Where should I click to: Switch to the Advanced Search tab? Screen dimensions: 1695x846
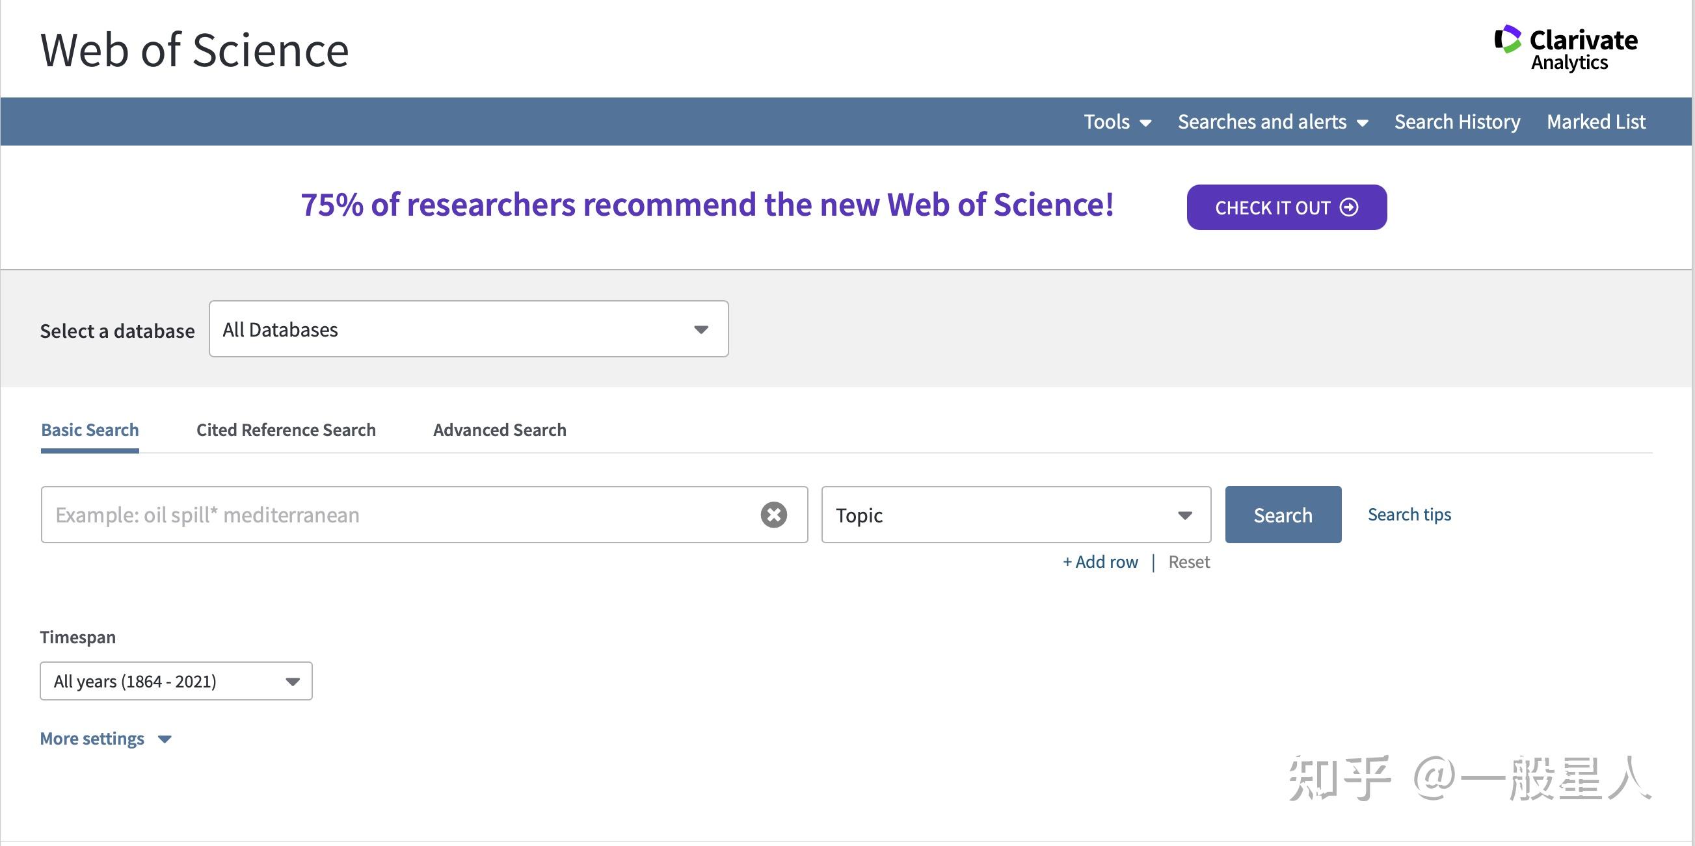click(x=500, y=430)
